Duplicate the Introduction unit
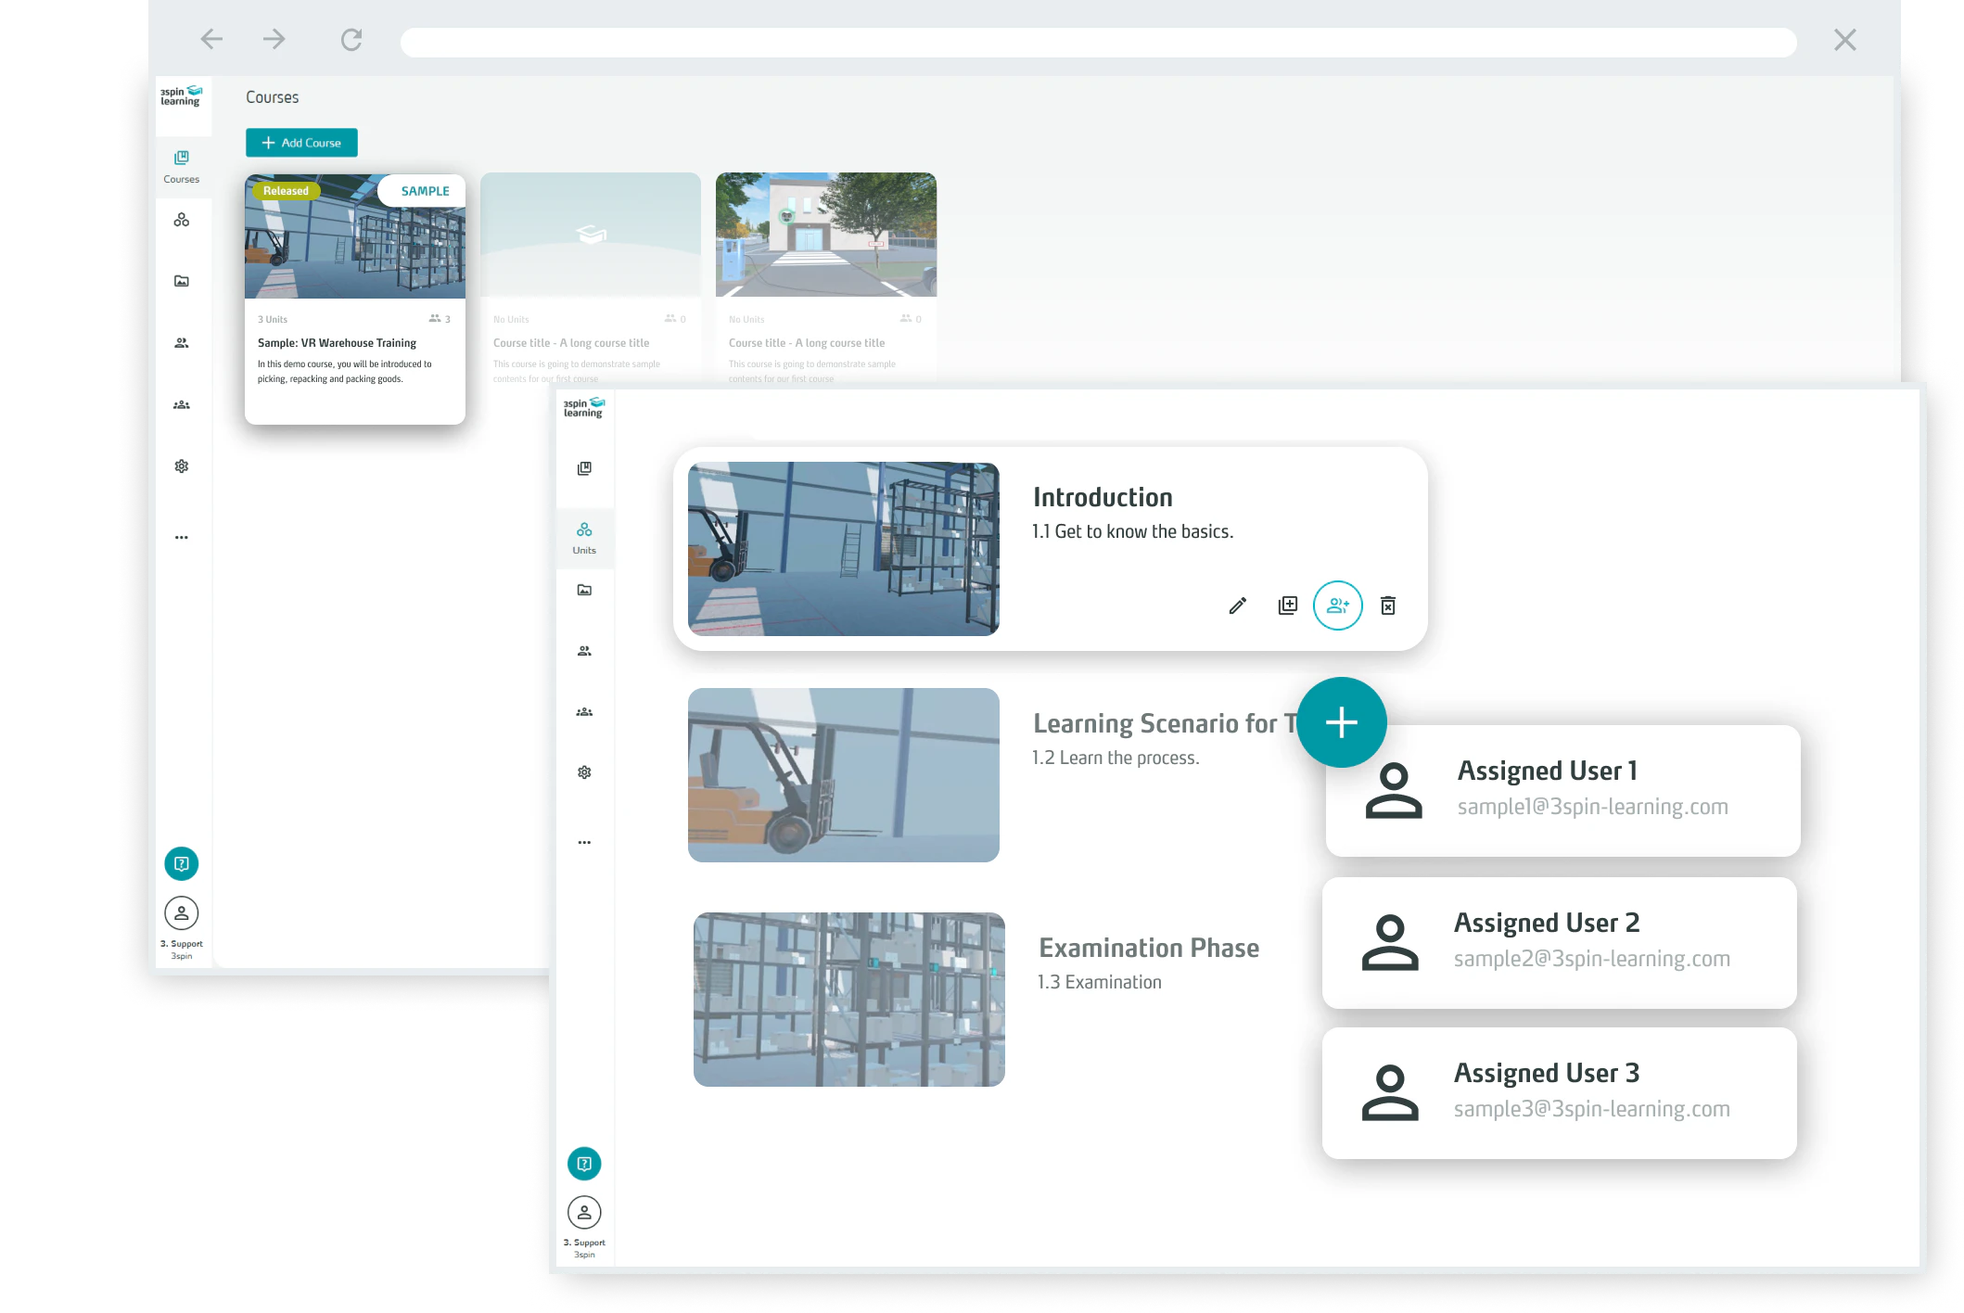The height and width of the screenshot is (1313, 1964). coord(1287,606)
